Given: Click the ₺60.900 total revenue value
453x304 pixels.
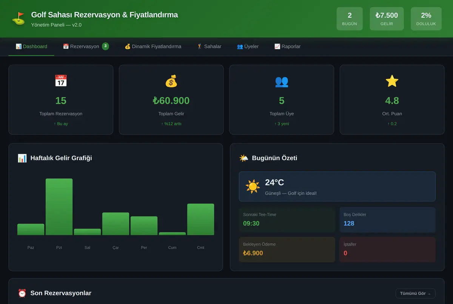Looking at the screenshot, I should coord(171,101).
